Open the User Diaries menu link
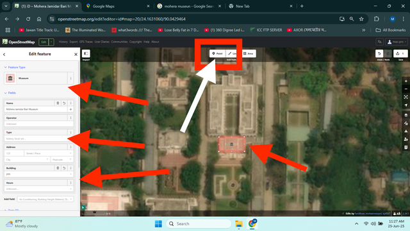Image resolution: width=410 pixels, height=231 pixels. tap(102, 42)
